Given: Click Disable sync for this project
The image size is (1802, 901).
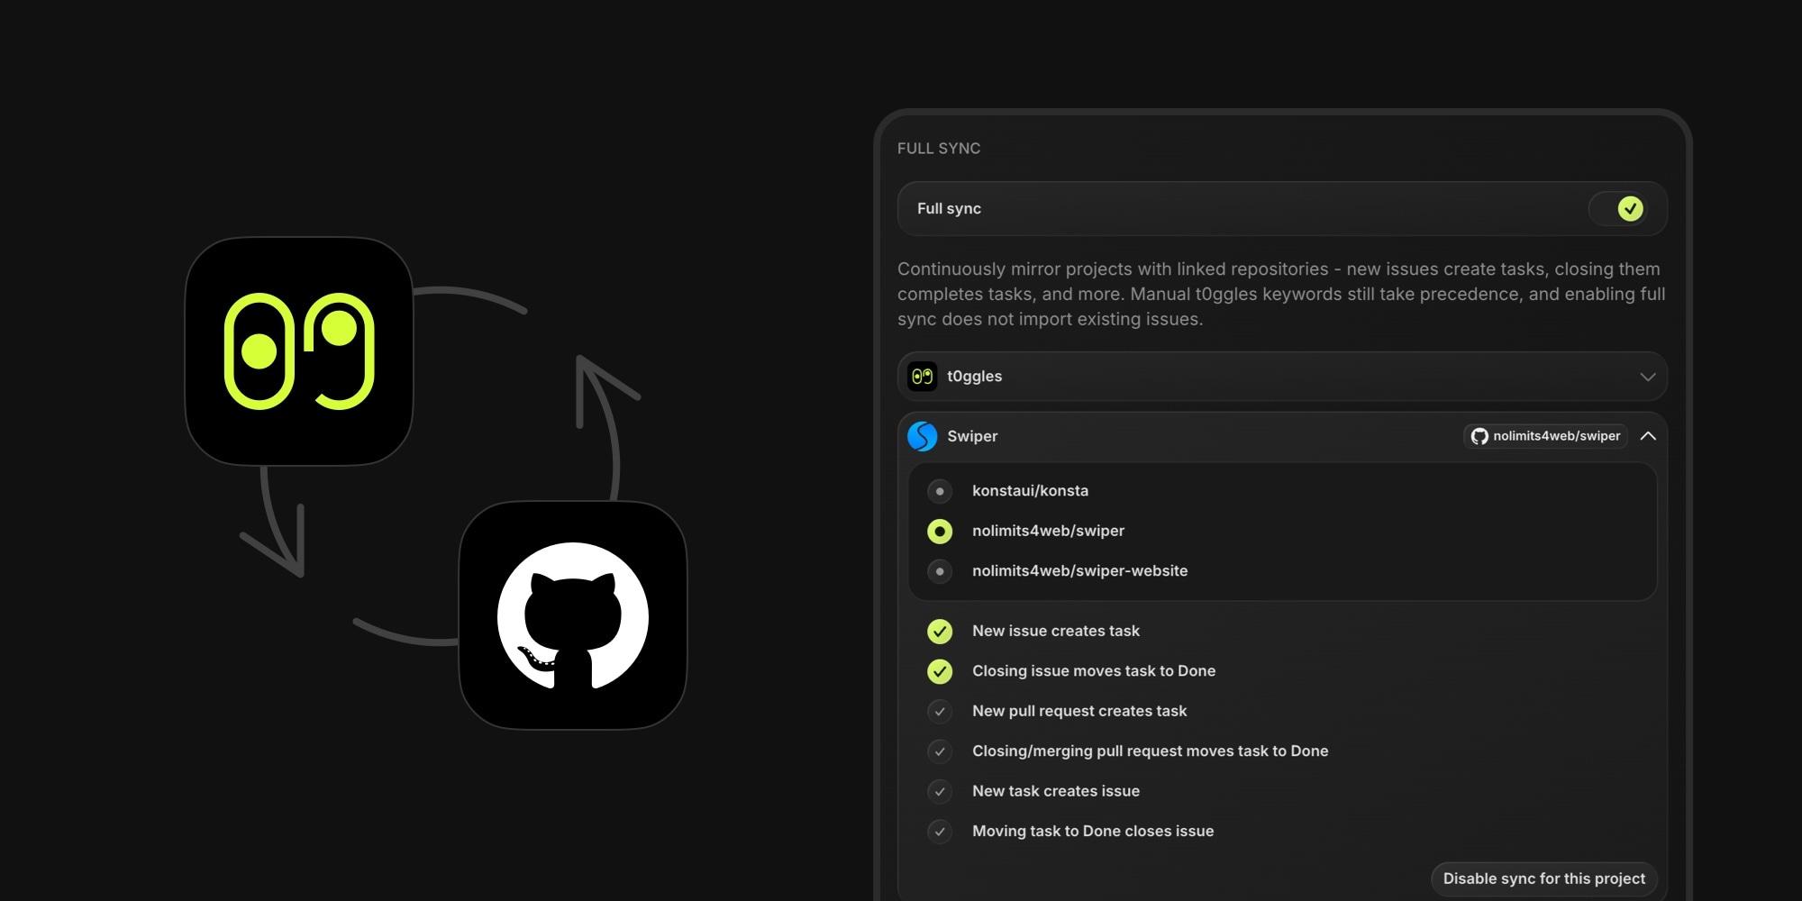Looking at the screenshot, I should coord(1544,878).
